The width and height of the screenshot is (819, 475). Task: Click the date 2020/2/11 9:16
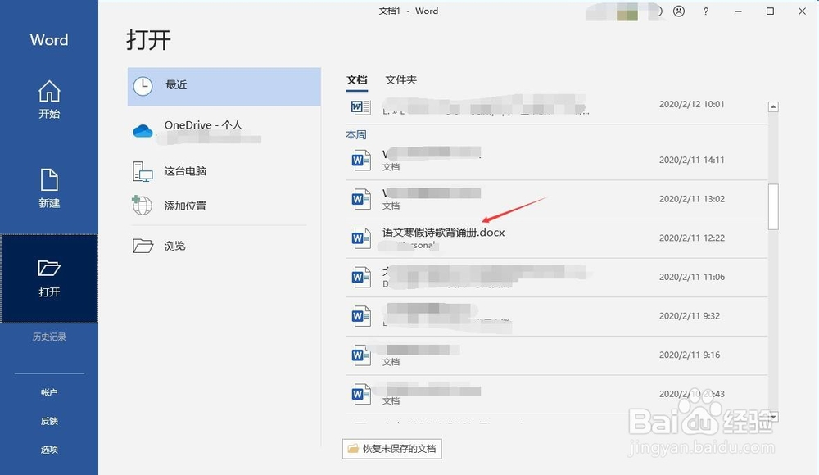[x=690, y=355]
